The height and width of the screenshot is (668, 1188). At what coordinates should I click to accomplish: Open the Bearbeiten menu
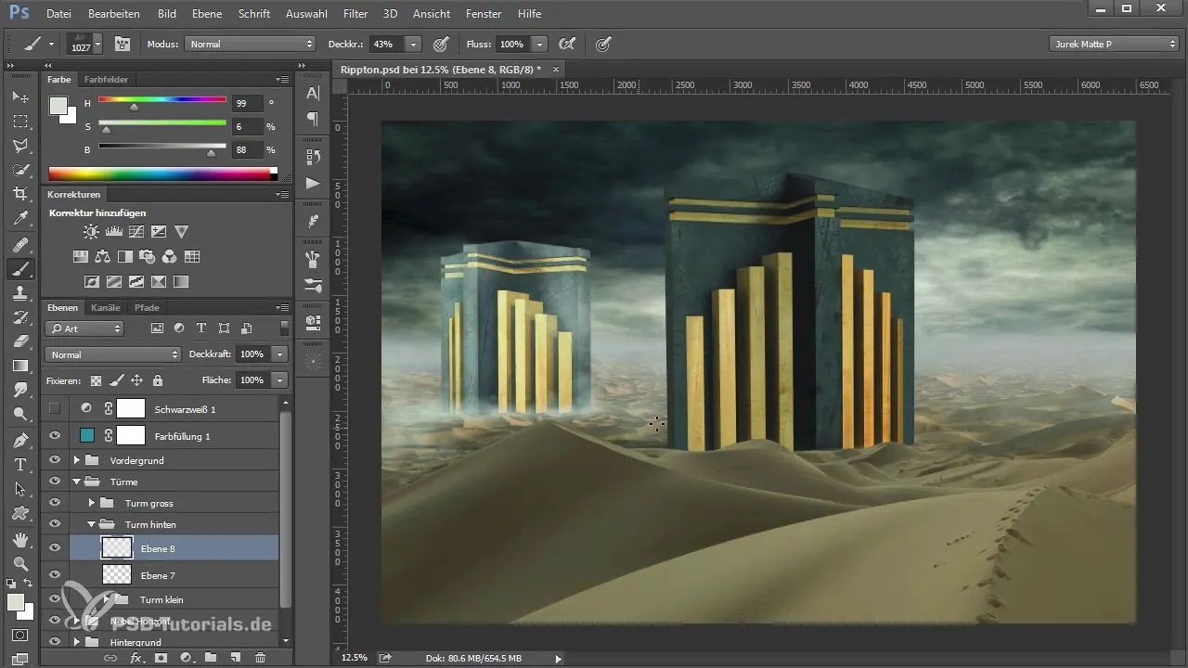pyautogui.click(x=114, y=14)
